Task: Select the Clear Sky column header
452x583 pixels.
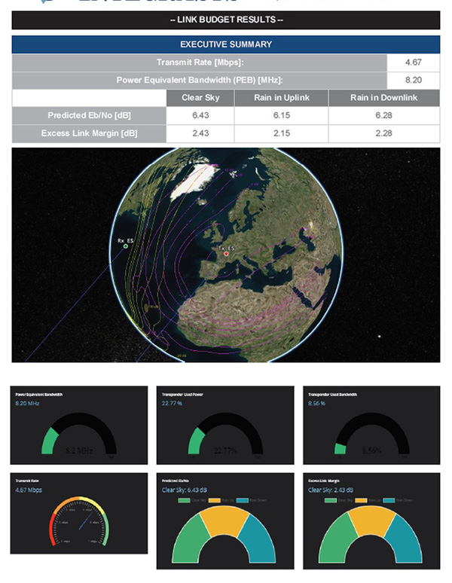Action: tap(200, 98)
